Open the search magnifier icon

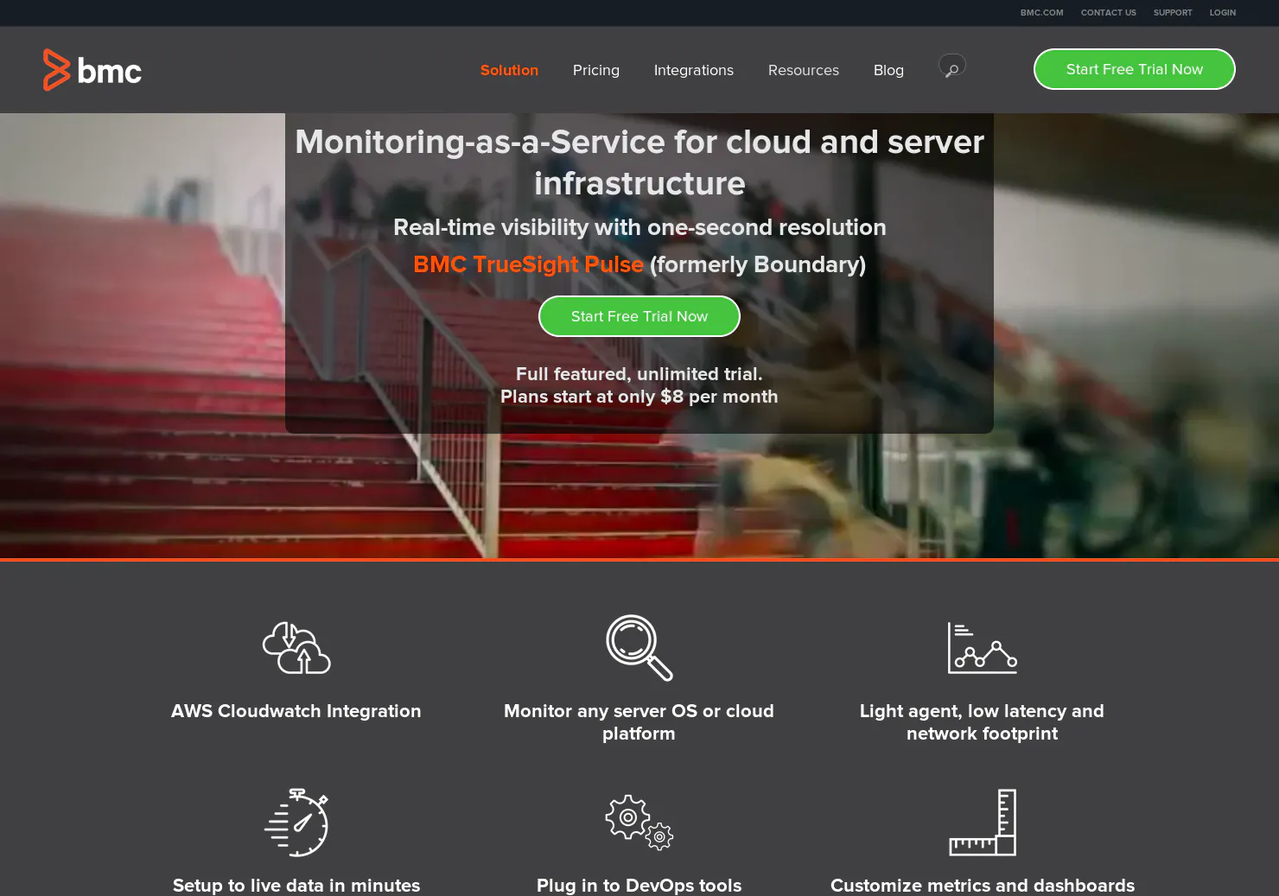coord(952,67)
